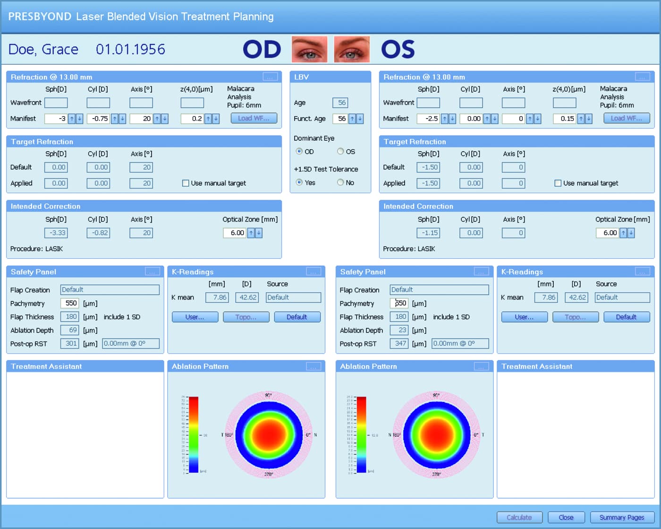Increase OS optical zone with up arrow
This screenshot has height=529, width=661.
coord(624,233)
